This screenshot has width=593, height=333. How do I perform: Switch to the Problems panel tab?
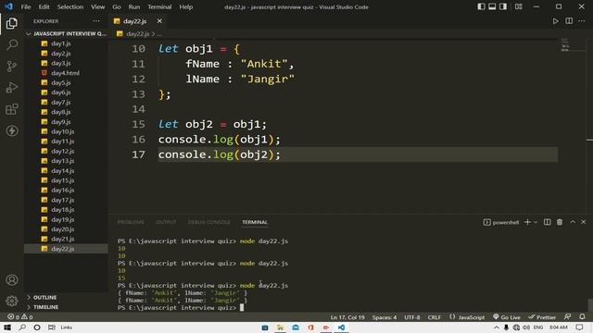tap(131, 222)
